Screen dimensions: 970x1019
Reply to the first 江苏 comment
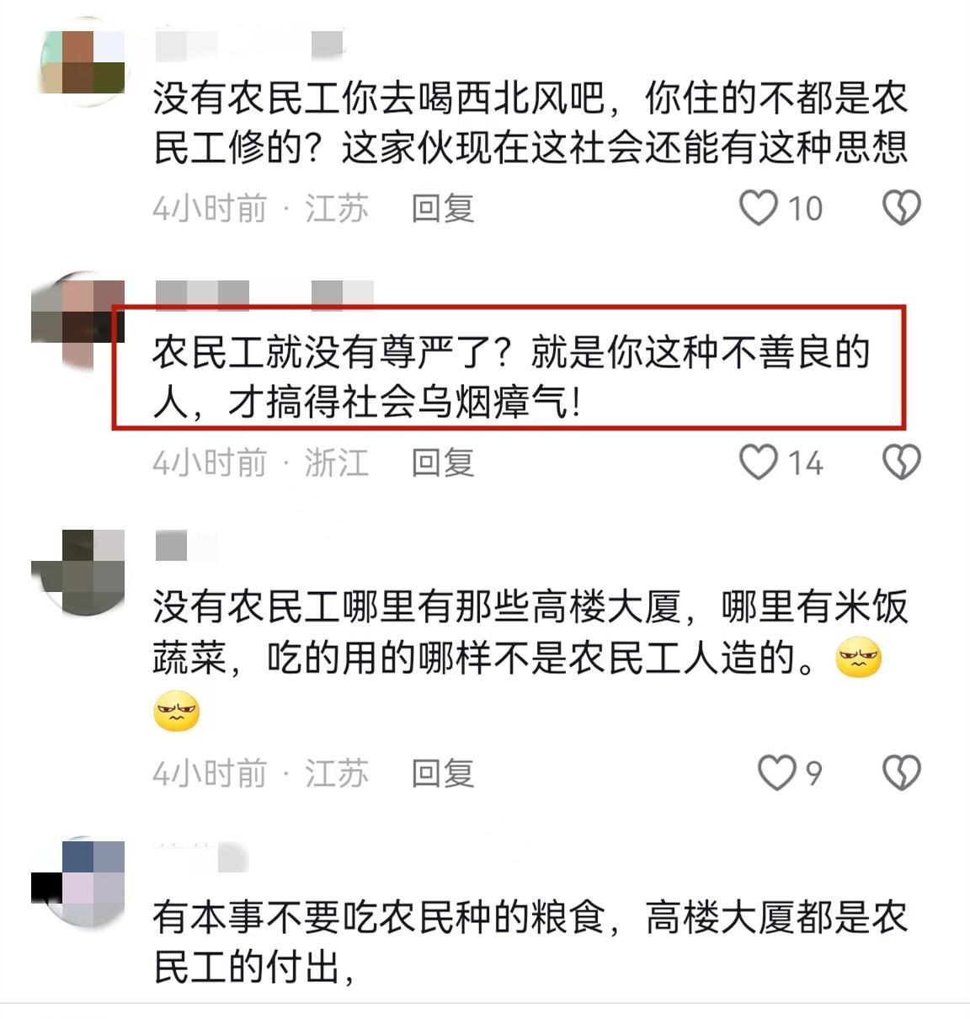(443, 208)
